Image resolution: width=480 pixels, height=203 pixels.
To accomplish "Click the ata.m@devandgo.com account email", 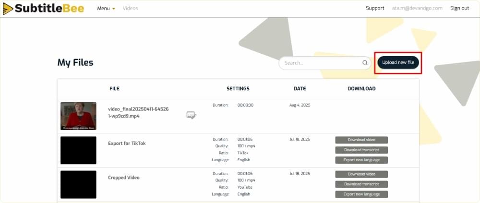I will (417, 8).
